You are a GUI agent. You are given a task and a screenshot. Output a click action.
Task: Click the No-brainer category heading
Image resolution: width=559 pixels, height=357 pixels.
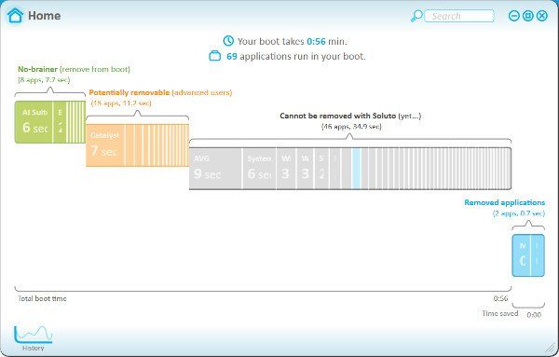pos(74,69)
